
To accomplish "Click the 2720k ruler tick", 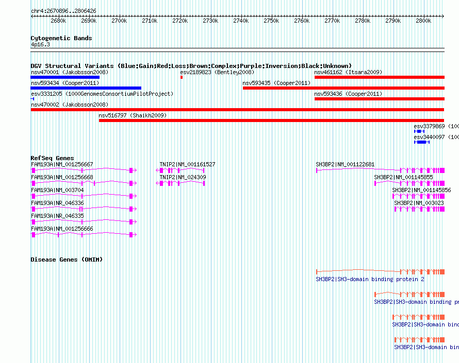I will click(180, 21).
